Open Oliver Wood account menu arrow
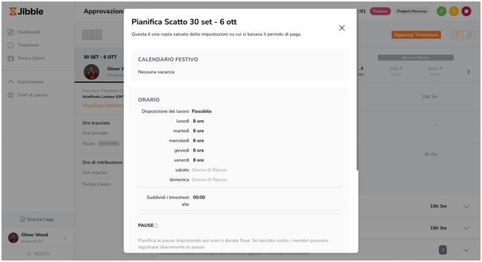The image size is (482, 262). click(x=65, y=238)
